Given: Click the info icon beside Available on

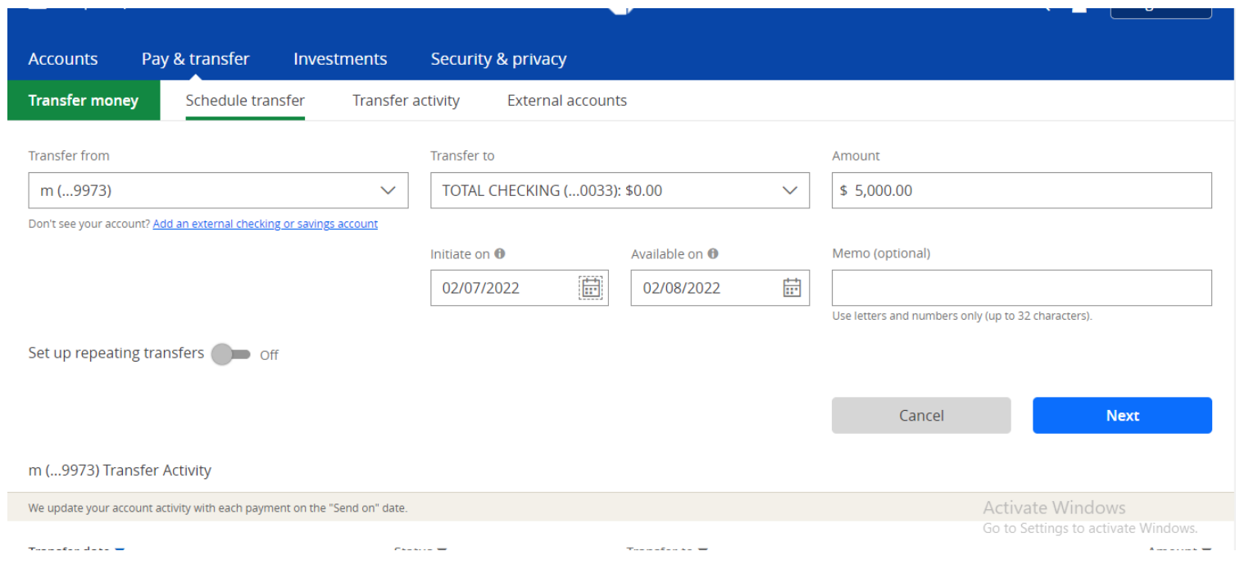Looking at the screenshot, I should click(713, 254).
